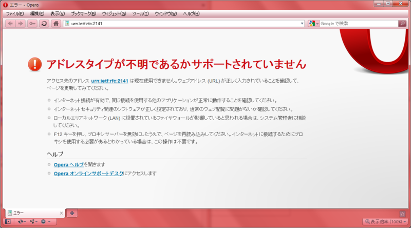Click the ローカルエリアネットワーク (LAN) bullet text

pos(179,122)
